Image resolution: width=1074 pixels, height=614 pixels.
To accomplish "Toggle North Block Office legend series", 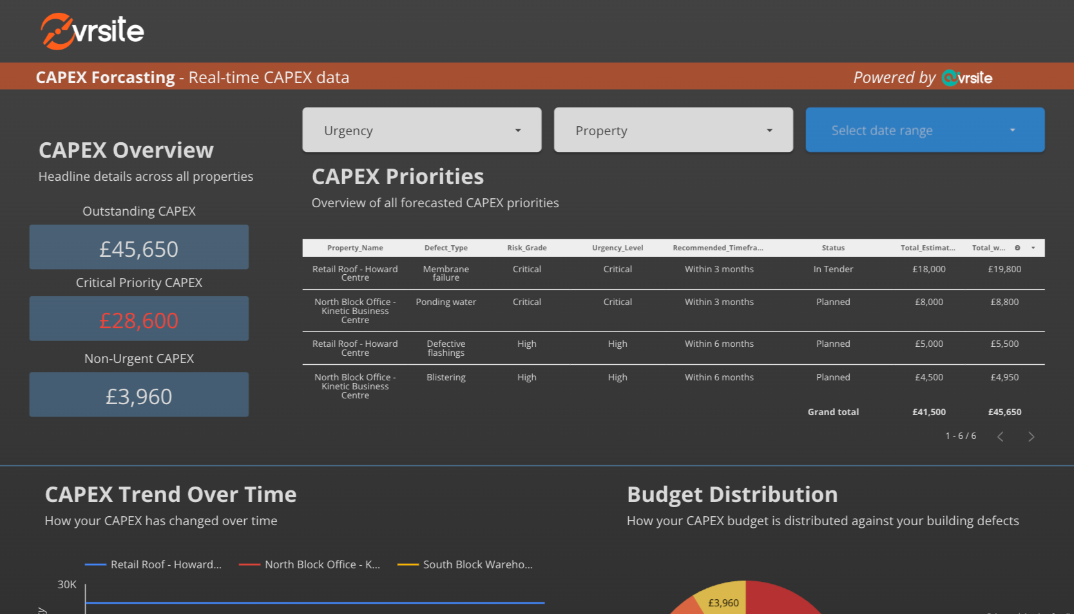I will point(310,564).
